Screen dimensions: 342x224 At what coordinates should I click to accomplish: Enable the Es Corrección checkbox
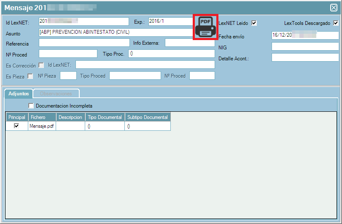[41, 65]
